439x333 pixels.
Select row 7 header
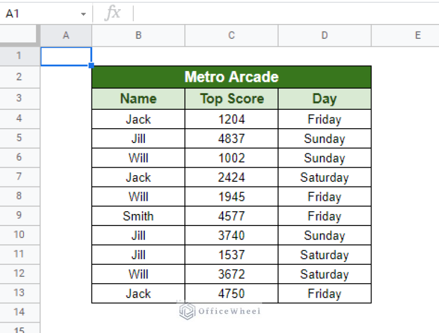pyautogui.click(x=20, y=177)
